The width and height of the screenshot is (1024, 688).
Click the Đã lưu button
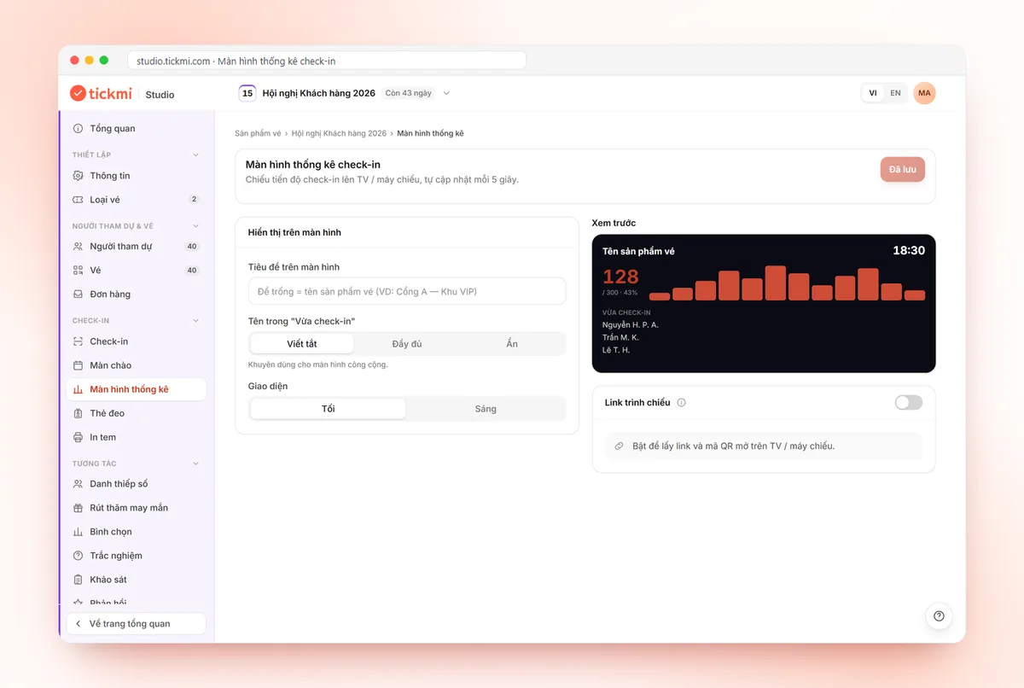(903, 170)
